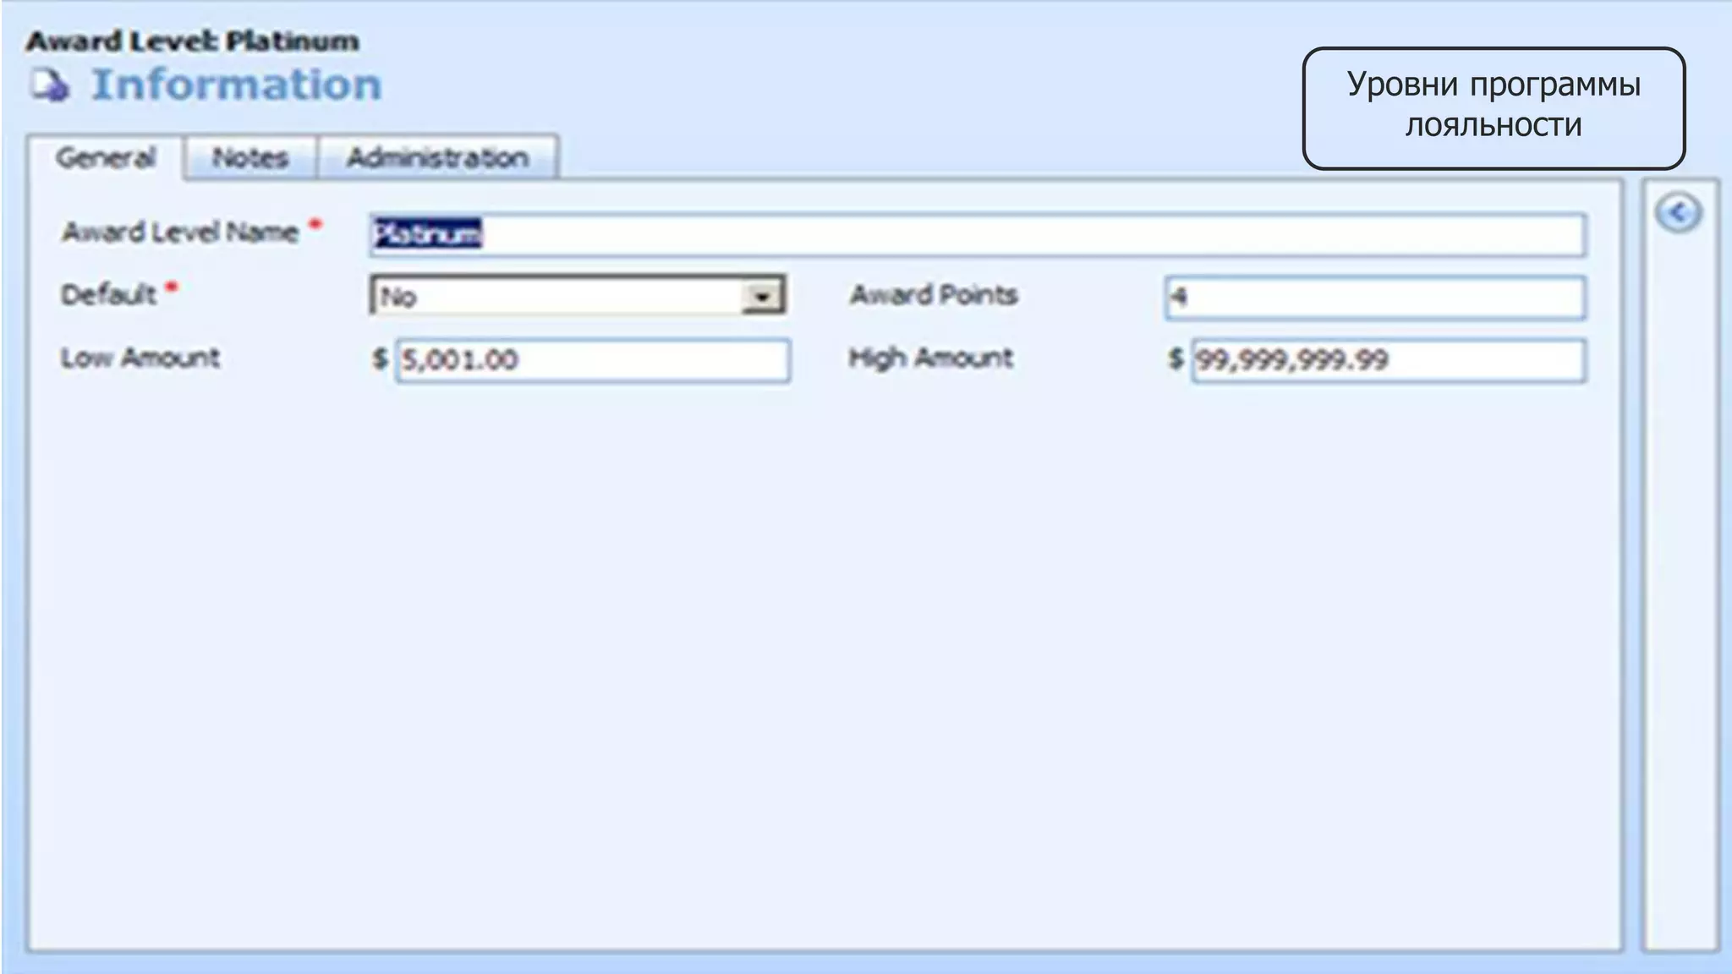The width and height of the screenshot is (1732, 974).
Task: Click the 'Award Level Name' label
Action: [x=180, y=233]
